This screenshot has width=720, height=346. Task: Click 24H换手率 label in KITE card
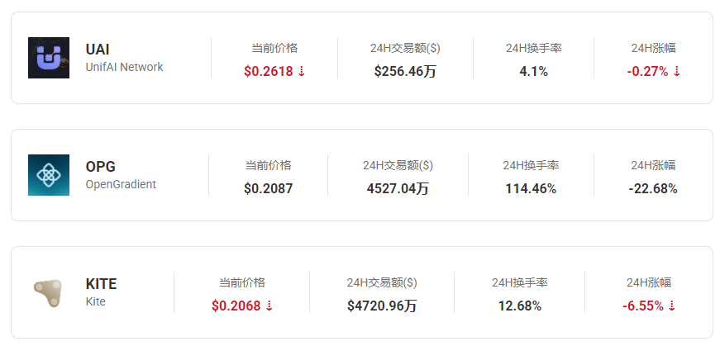pyautogui.click(x=520, y=282)
